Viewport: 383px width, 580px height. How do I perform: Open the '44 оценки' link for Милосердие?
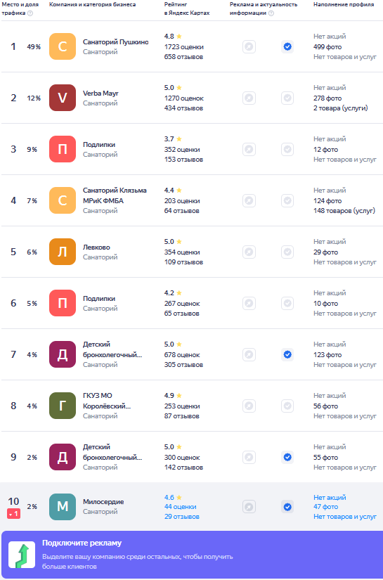point(181,507)
